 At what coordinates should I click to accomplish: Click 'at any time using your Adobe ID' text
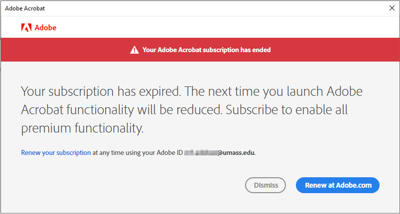click(x=137, y=153)
